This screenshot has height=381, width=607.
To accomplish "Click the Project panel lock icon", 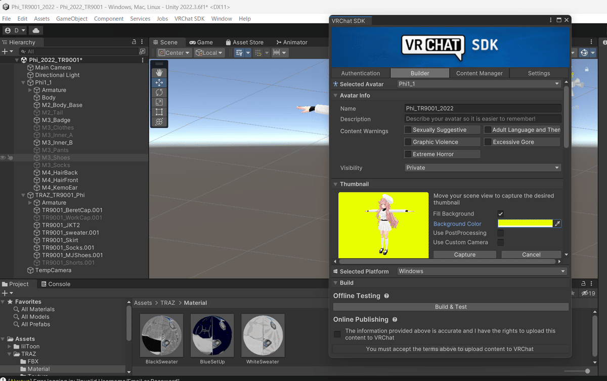I will tap(583, 284).
